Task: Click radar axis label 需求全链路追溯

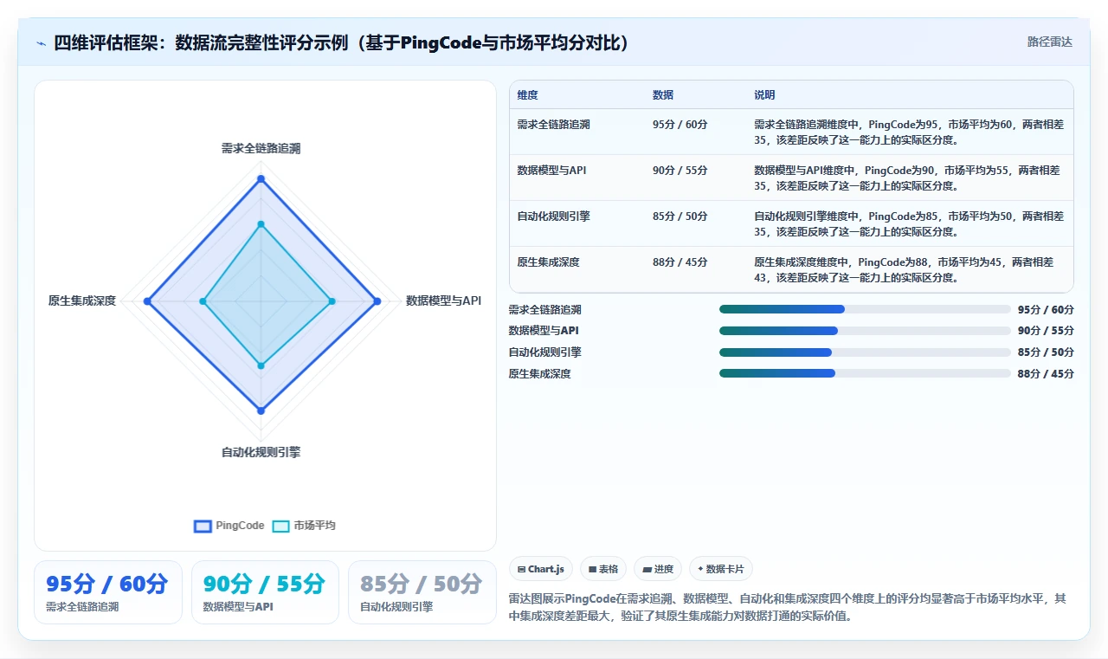Action: [261, 149]
